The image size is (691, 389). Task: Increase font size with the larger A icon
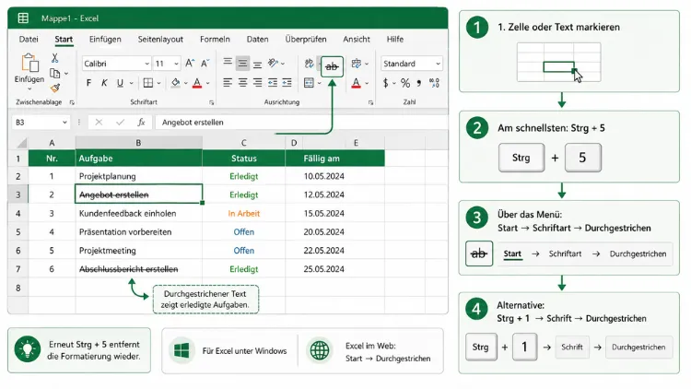190,63
